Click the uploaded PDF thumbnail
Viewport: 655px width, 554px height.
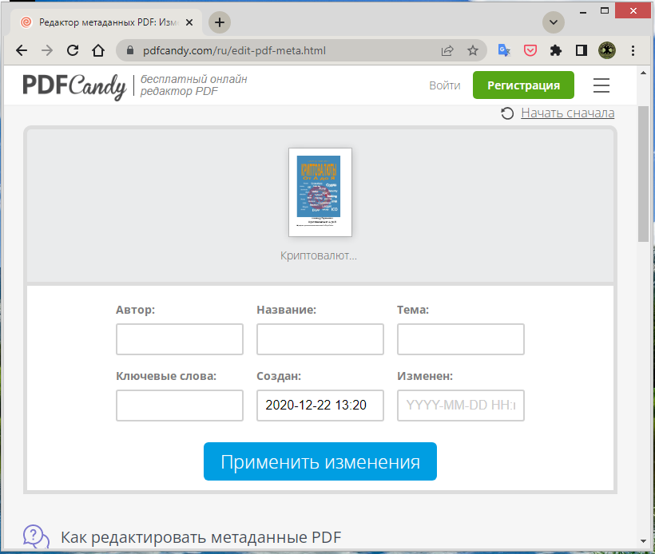[x=320, y=192]
